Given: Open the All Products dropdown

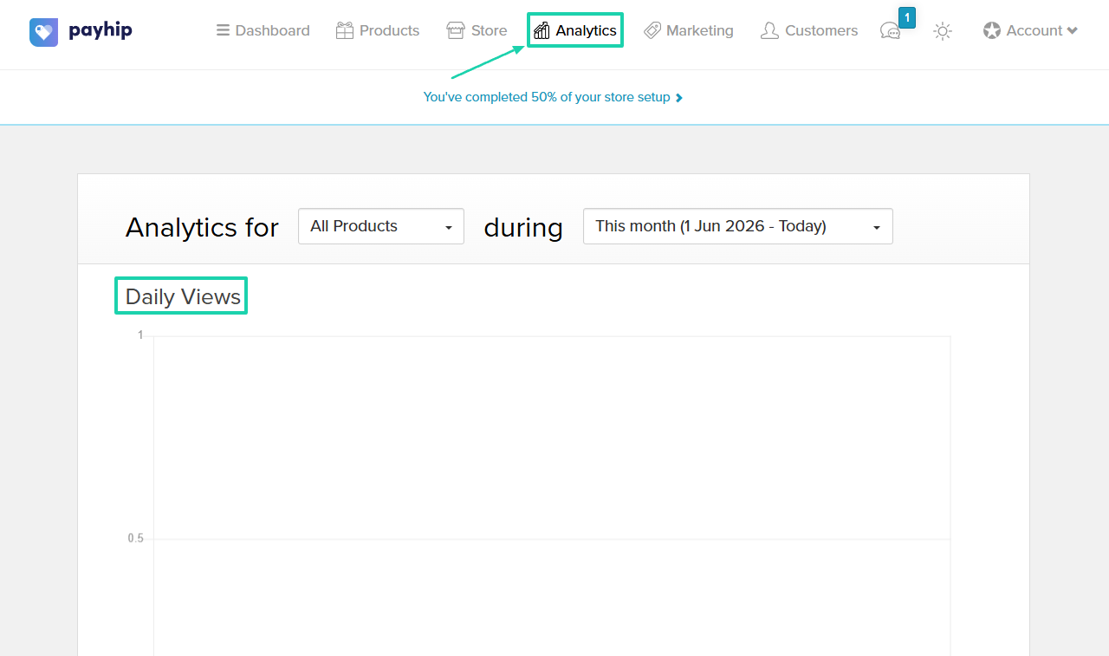Looking at the screenshot, I should [381, 226].
